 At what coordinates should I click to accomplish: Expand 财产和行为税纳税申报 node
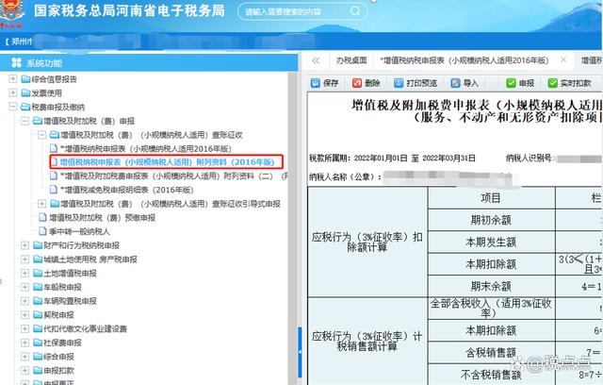coord(24,245)
